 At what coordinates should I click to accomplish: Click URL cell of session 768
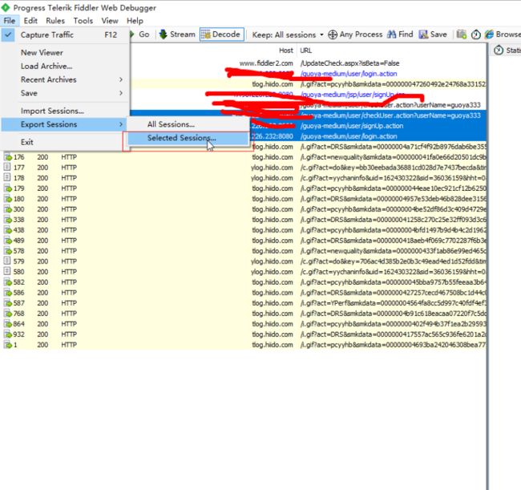[393, 314]
